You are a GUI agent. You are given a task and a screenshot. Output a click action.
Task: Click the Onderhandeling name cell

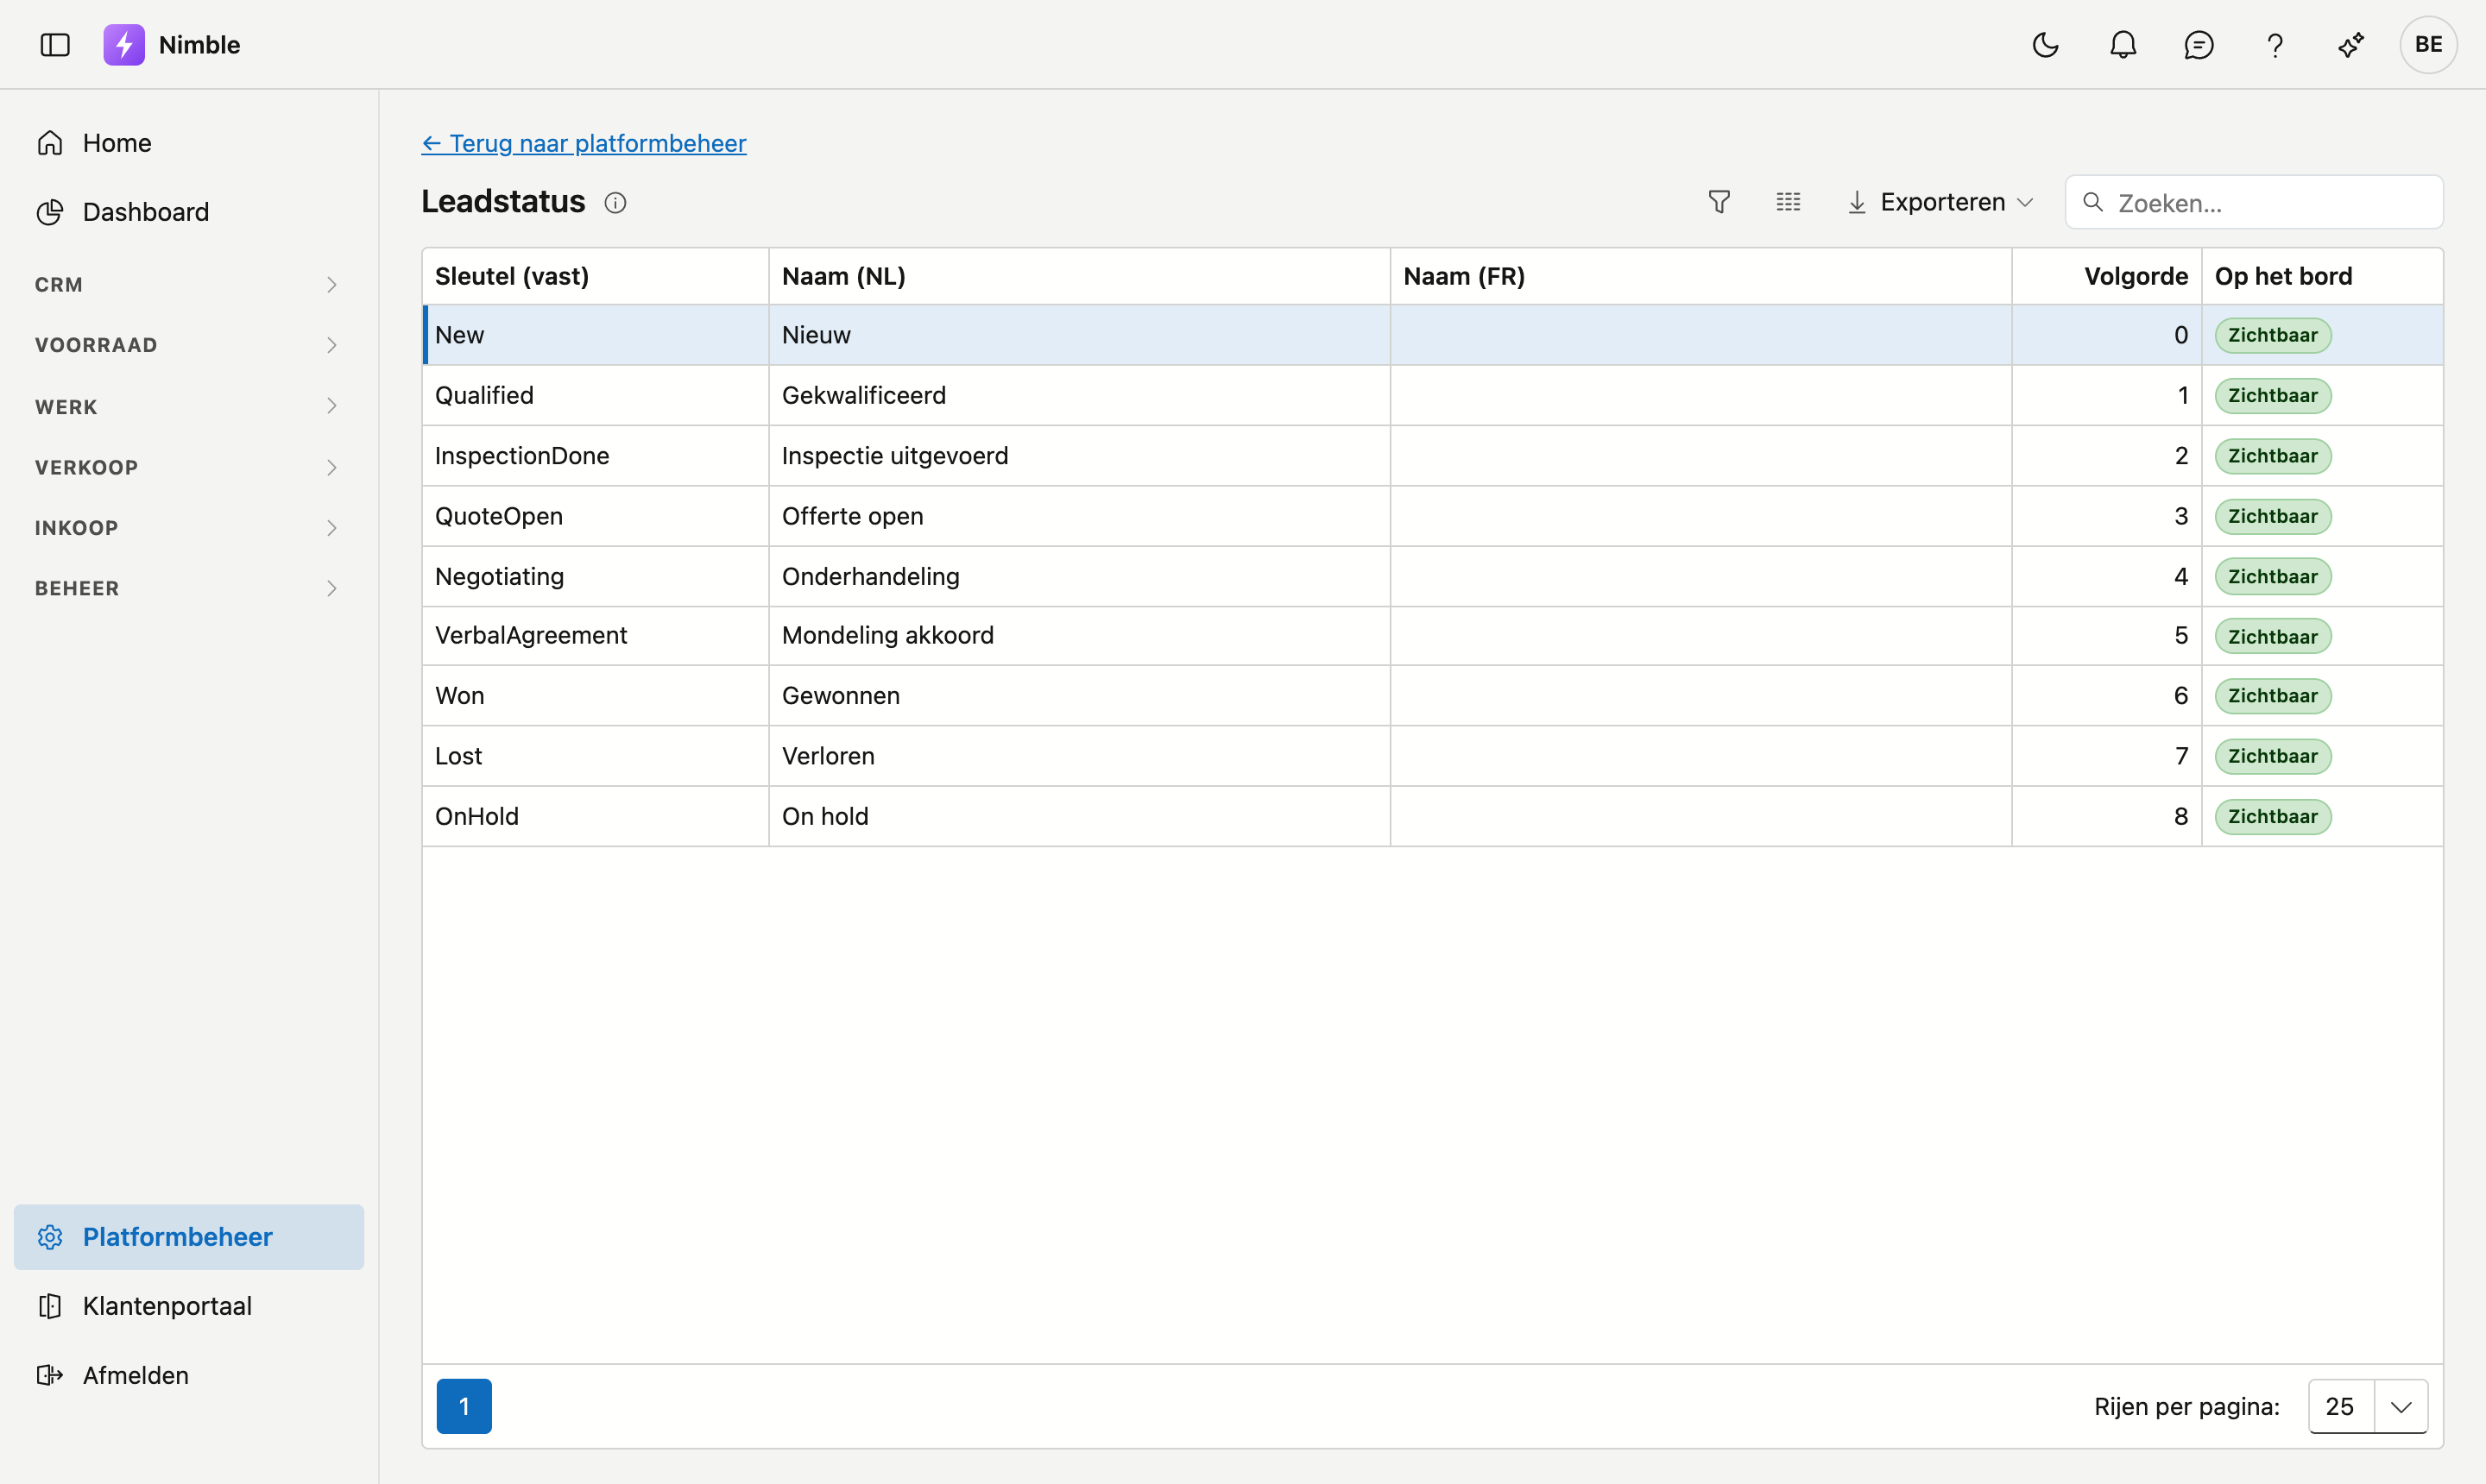click(1080, 576)
